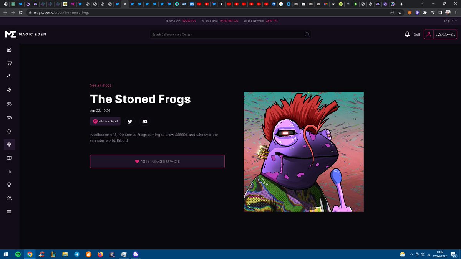Viewport: 461px width, 259px height.
Task: Click the Volume 24h value 80,282 SOL
Action: click(x=189, y=21)
